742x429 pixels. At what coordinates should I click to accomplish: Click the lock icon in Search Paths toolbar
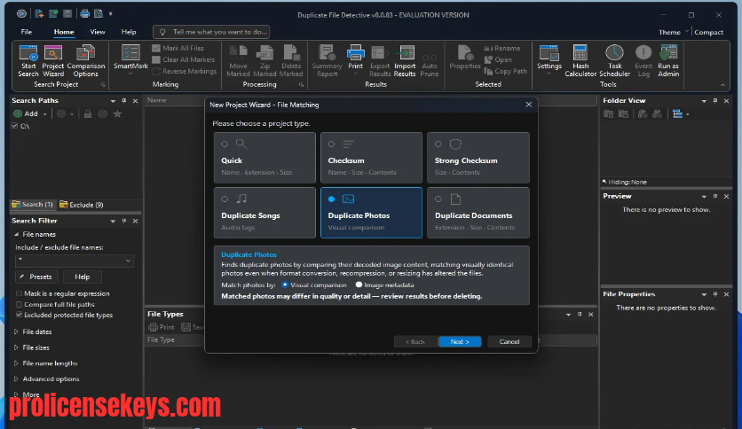point(88,113)
